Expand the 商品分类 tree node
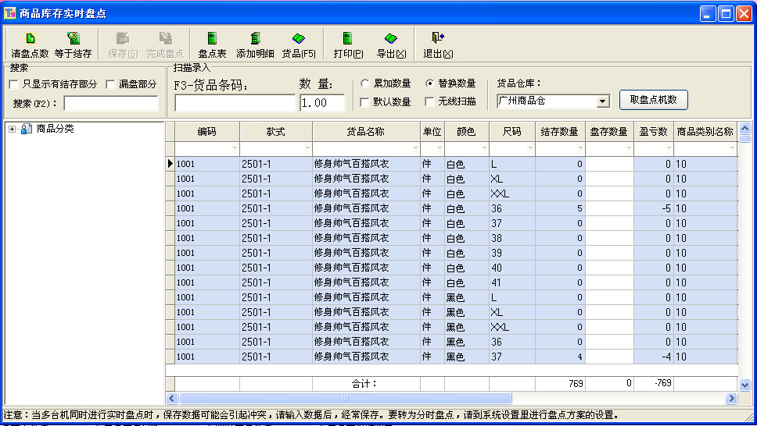This screenshot has width=757, height=426. [12, 130]
